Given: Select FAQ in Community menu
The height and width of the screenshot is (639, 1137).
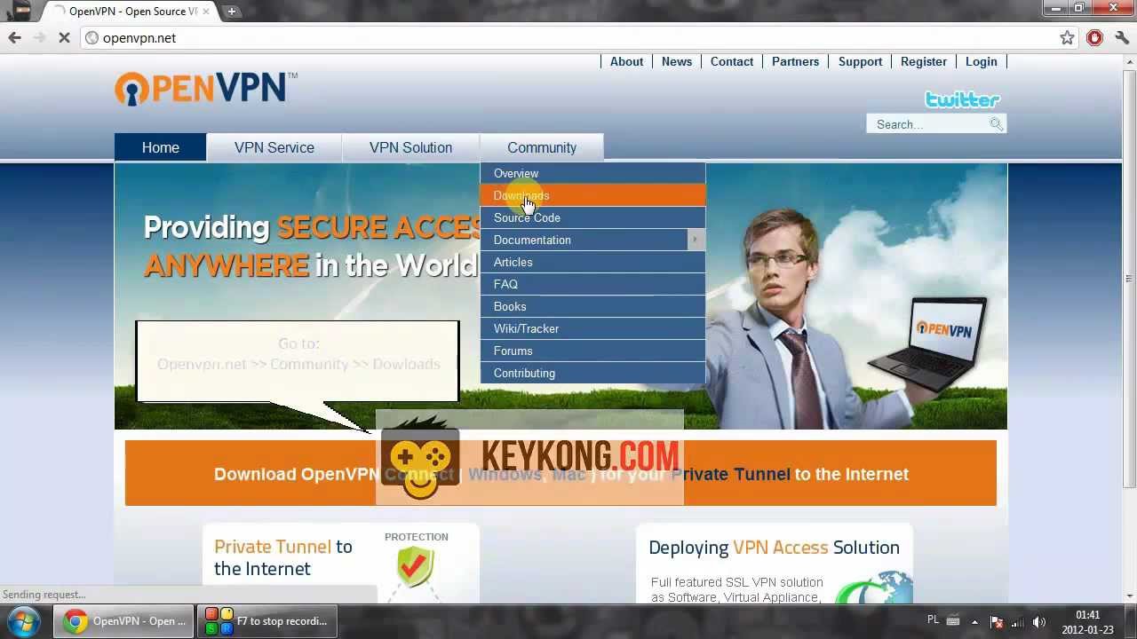Looking at the screenshot, I should point(592,284).
